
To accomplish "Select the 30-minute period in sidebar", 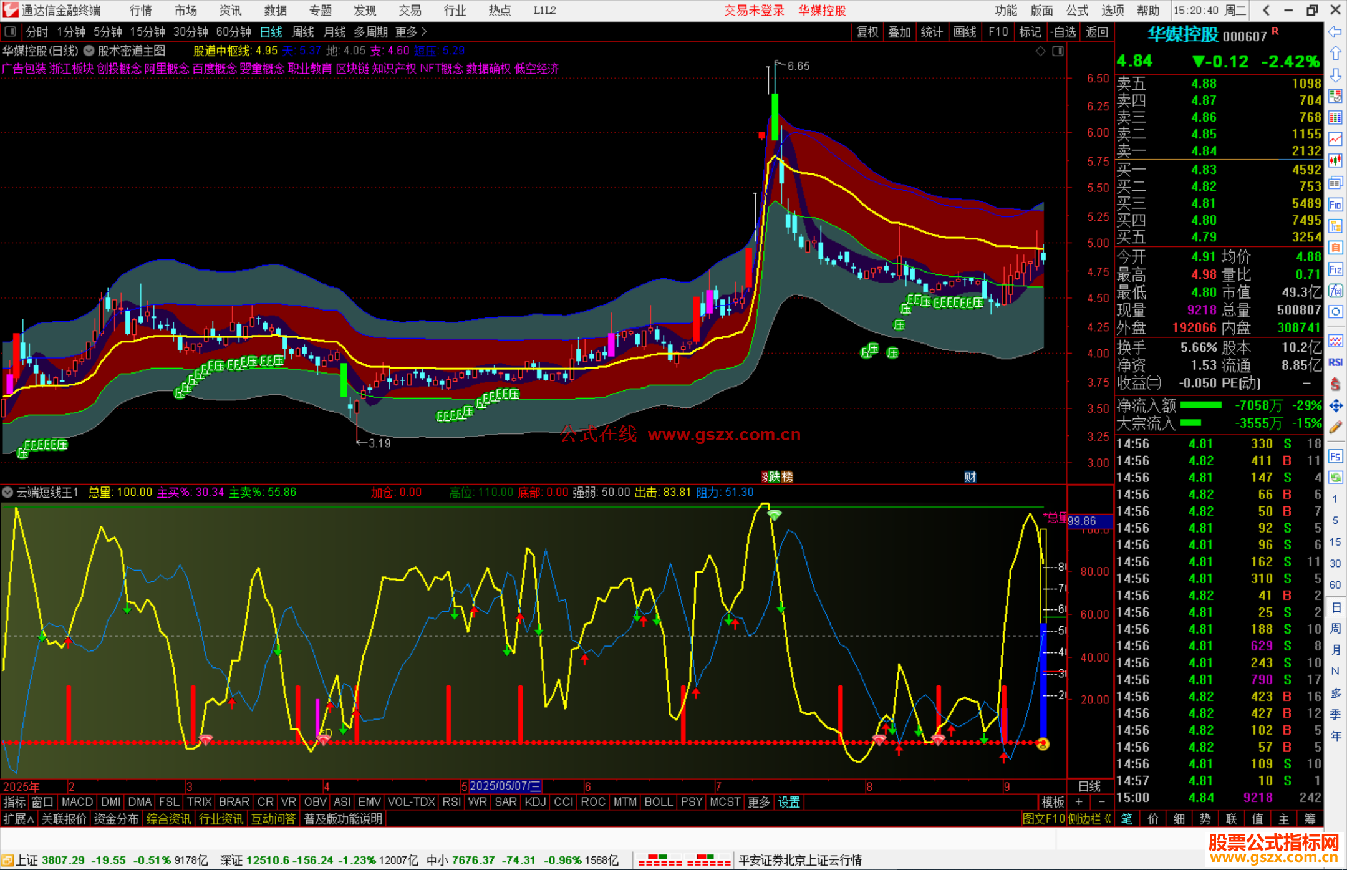I will (x=1335, y=563).
